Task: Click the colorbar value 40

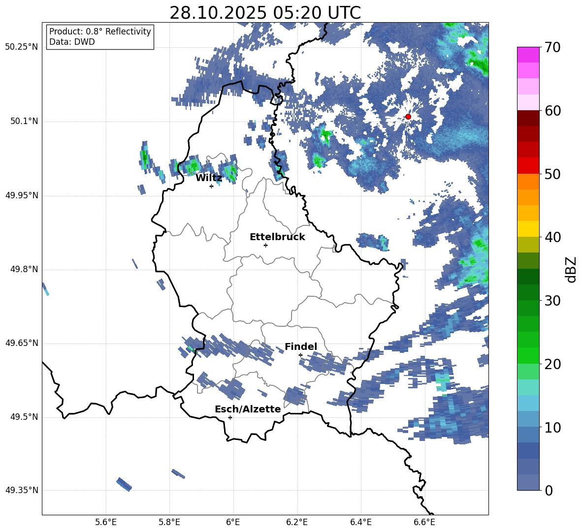Action: pyautogui.click(x=552, y=237)
